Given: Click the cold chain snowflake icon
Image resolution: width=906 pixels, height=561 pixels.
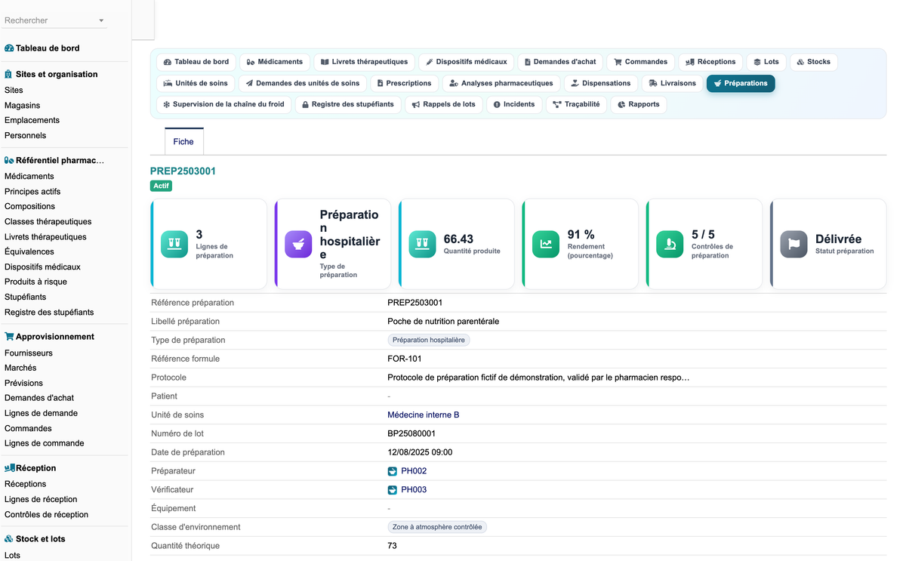Looking at the screenshot, I should pyautogui.click(x=167, y=104).
